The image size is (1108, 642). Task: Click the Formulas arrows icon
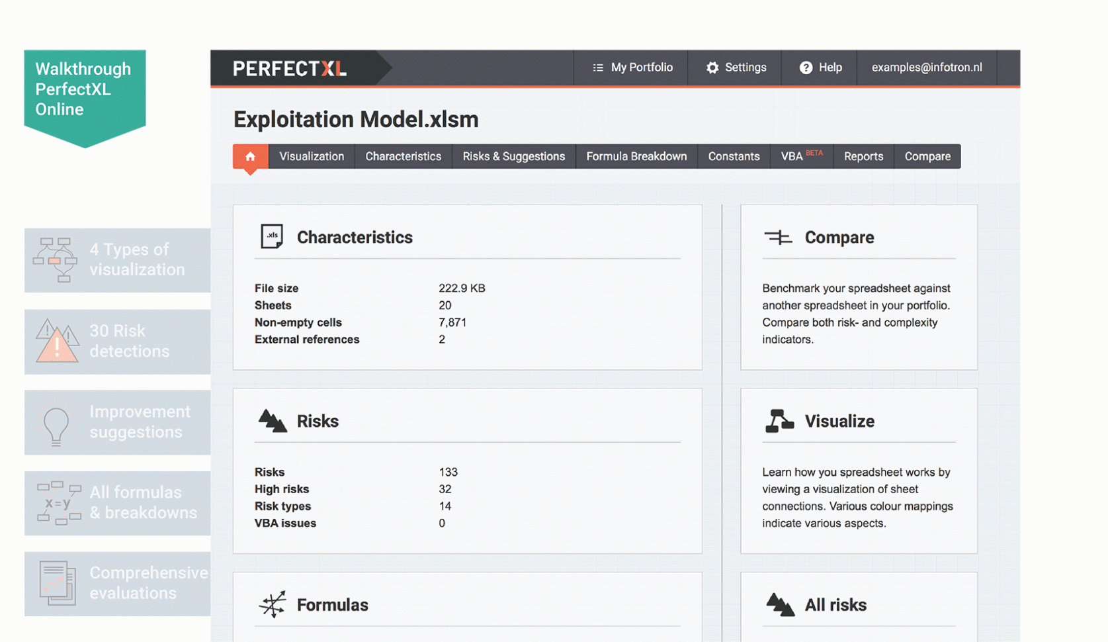(x=272, y=604)
